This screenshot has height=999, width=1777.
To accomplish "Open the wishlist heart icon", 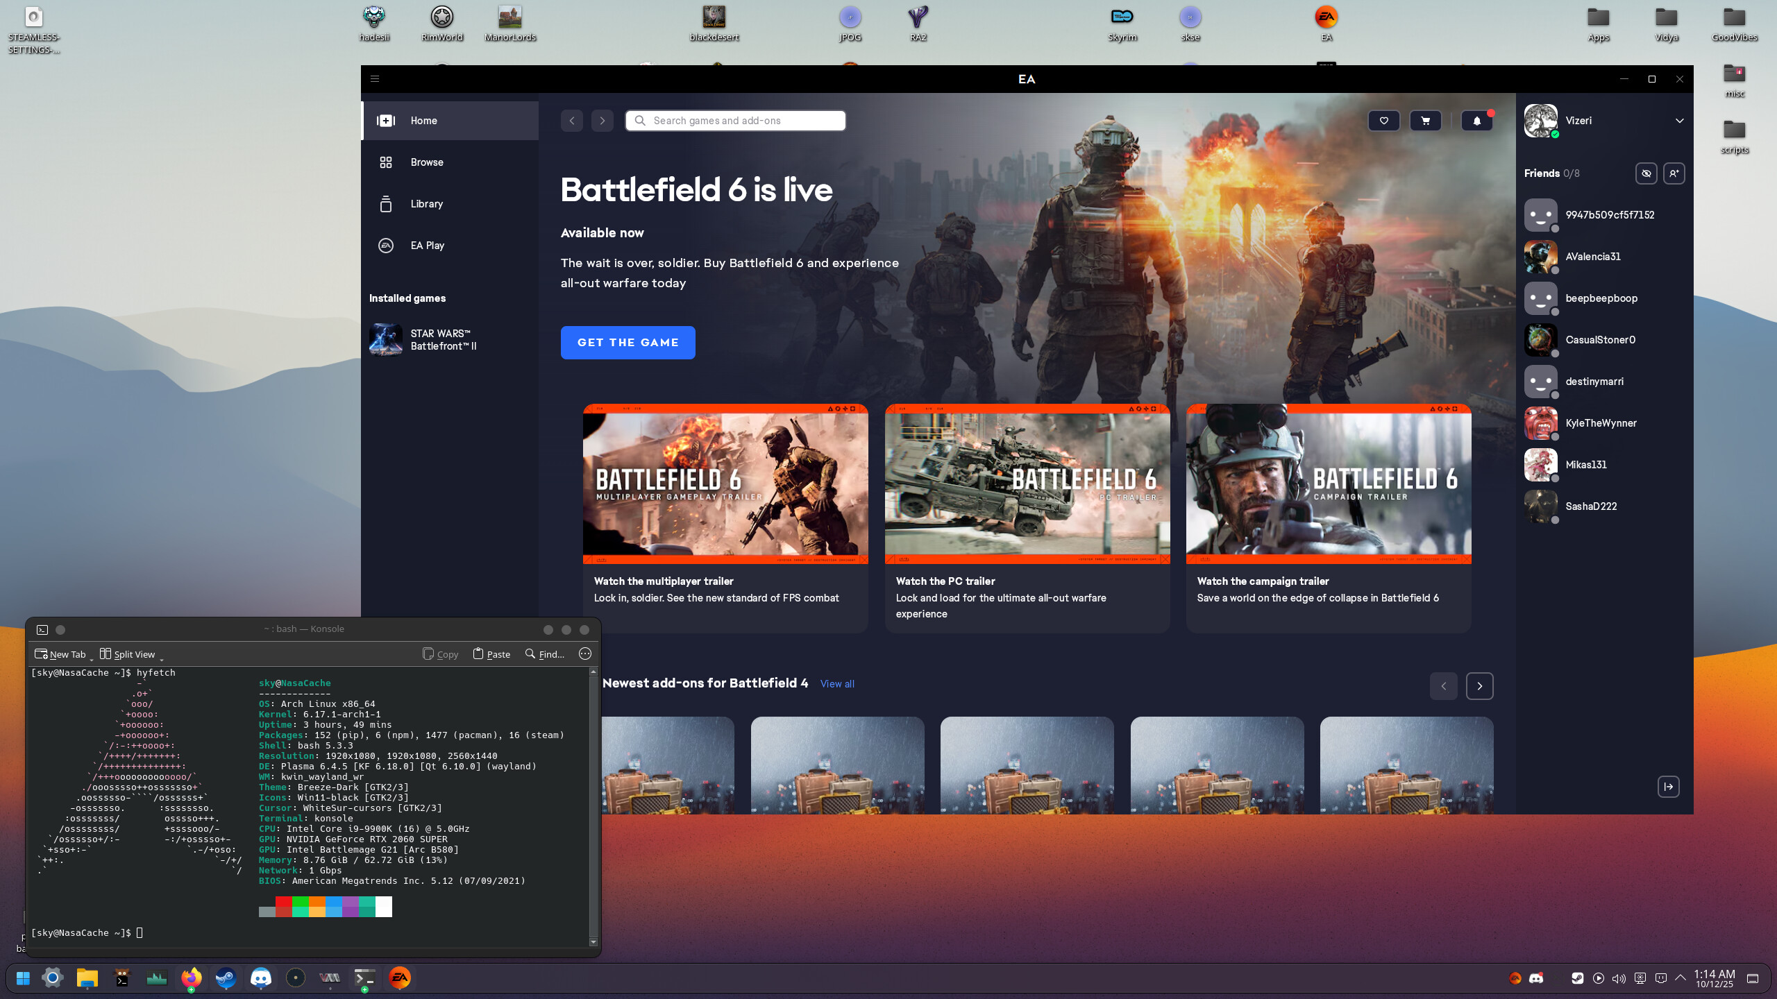I will pyautogui.click(x=1383, y=121).
